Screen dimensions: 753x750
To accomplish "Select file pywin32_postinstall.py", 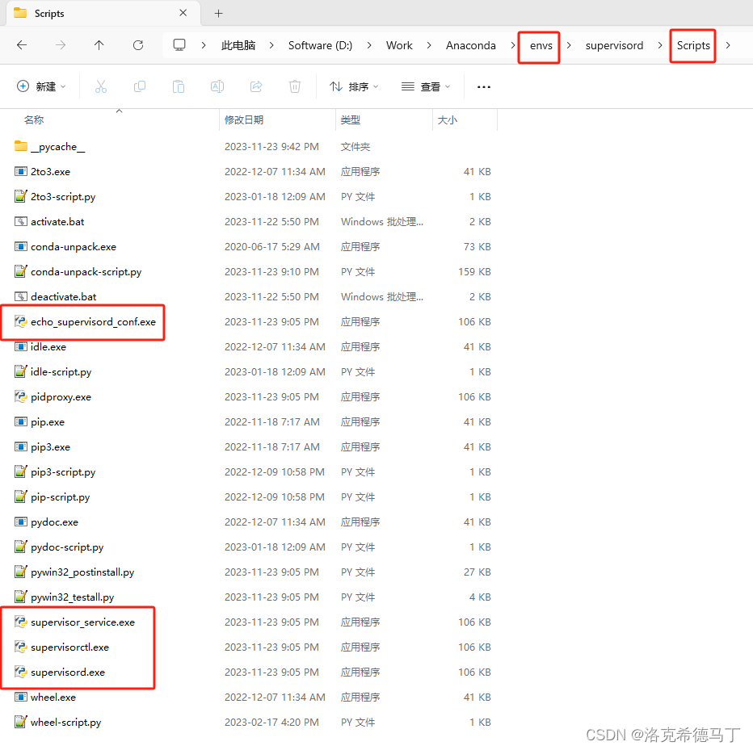I will click(x=82, y=572).
